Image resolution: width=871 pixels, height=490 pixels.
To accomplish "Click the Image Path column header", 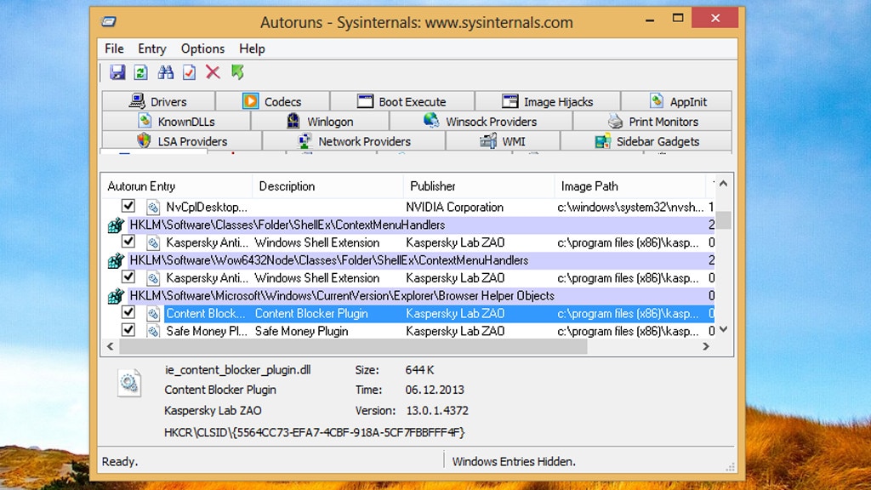I will pos(589,186).
